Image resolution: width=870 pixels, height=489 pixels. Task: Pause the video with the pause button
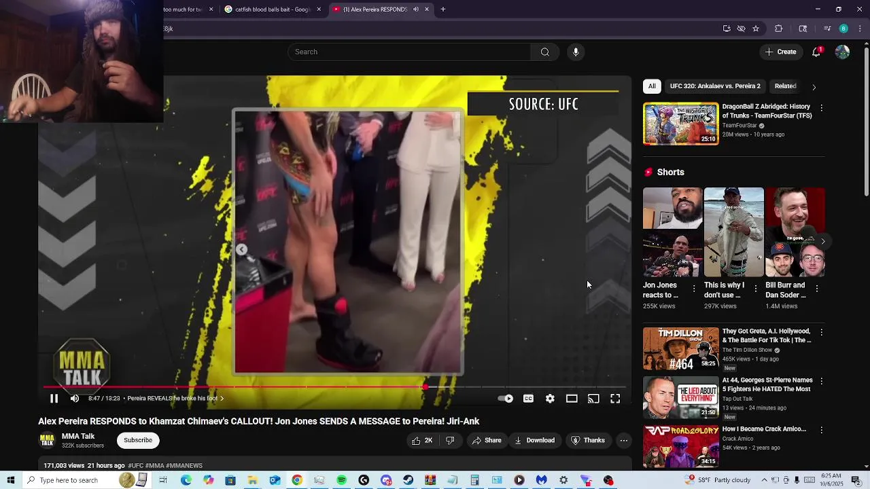tap(54, 399)
